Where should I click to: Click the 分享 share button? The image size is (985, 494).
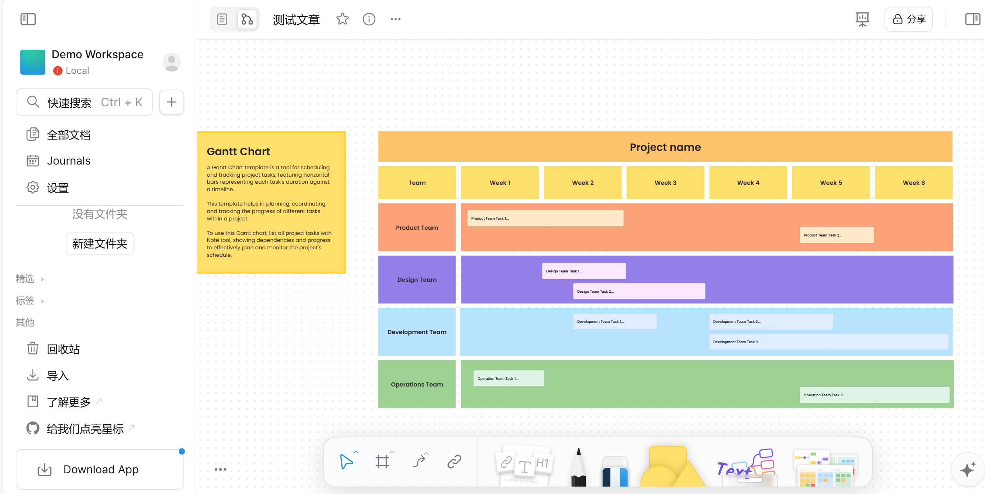pyautogui.click(x=908, y=19)
